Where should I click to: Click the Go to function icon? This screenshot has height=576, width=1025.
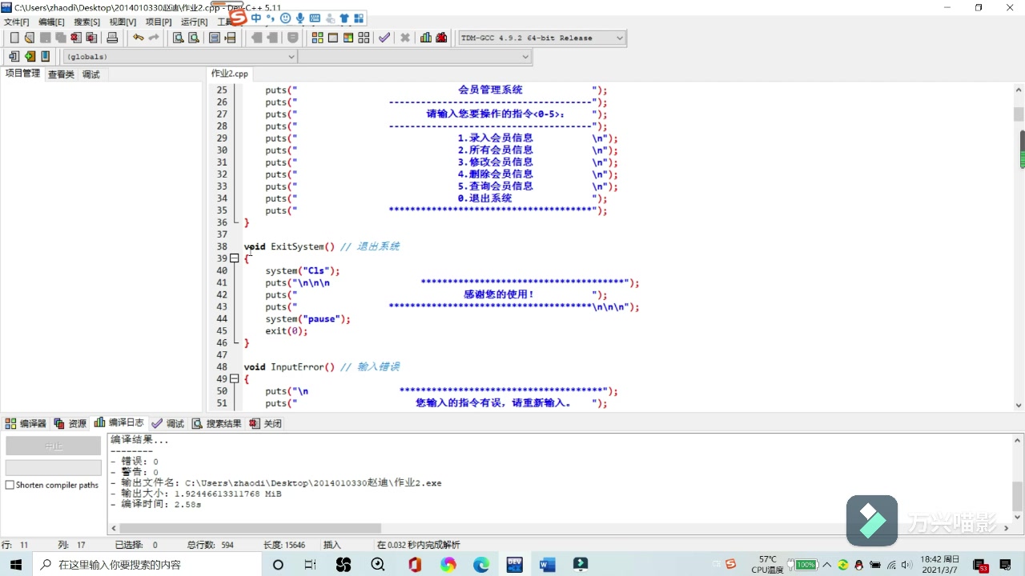(215, 38)
